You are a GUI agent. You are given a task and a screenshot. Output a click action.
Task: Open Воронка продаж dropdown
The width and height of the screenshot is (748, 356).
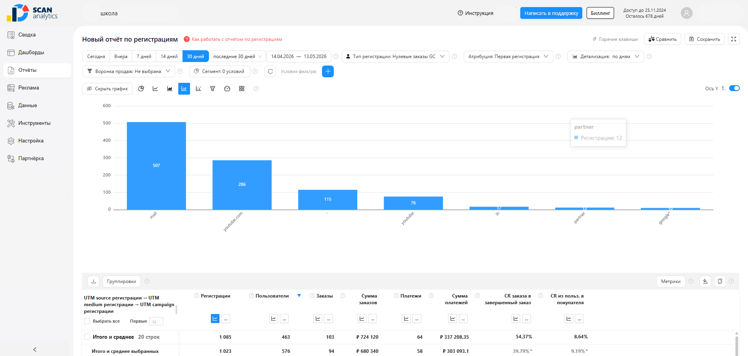129,71
